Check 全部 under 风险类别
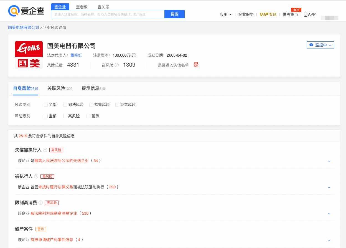 click(x=46, y=105)
